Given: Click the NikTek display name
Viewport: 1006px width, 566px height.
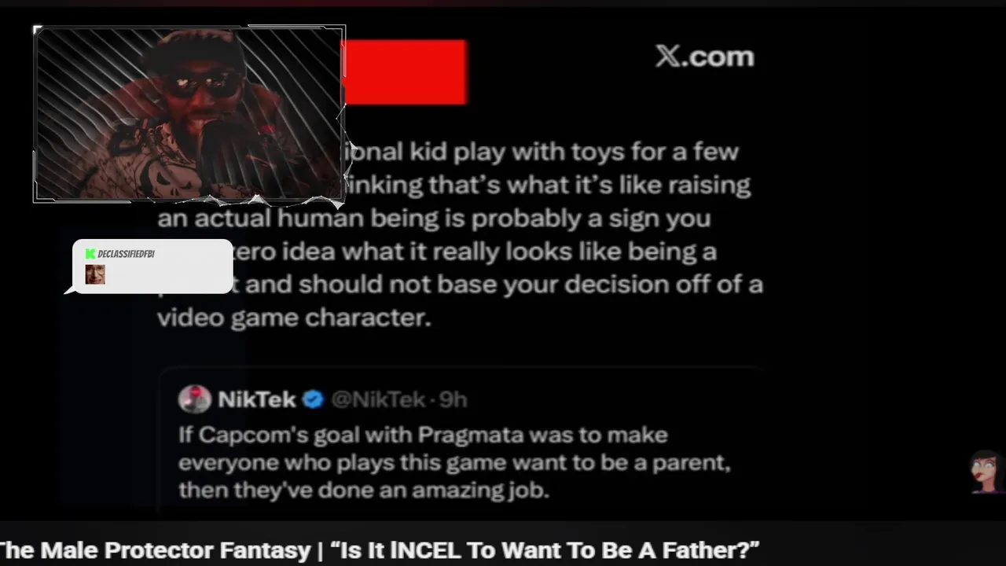Looking at the screenshot, I should point(257,399).
